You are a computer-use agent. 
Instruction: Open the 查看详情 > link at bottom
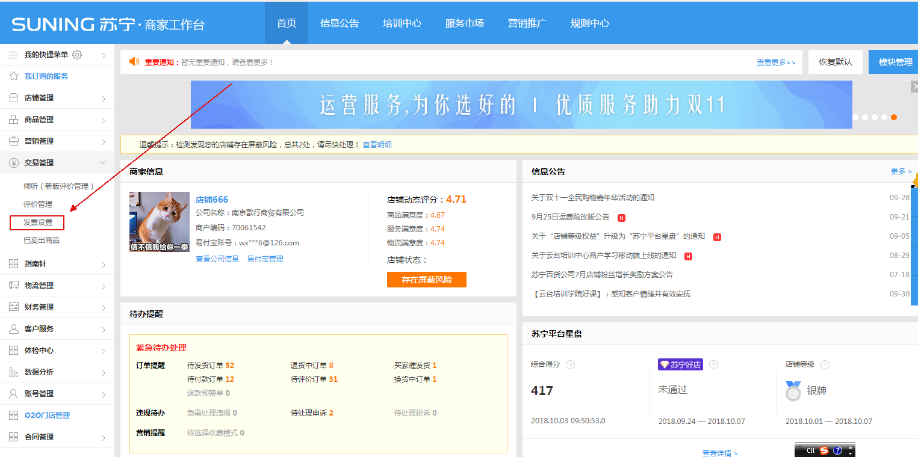point(720,453)
